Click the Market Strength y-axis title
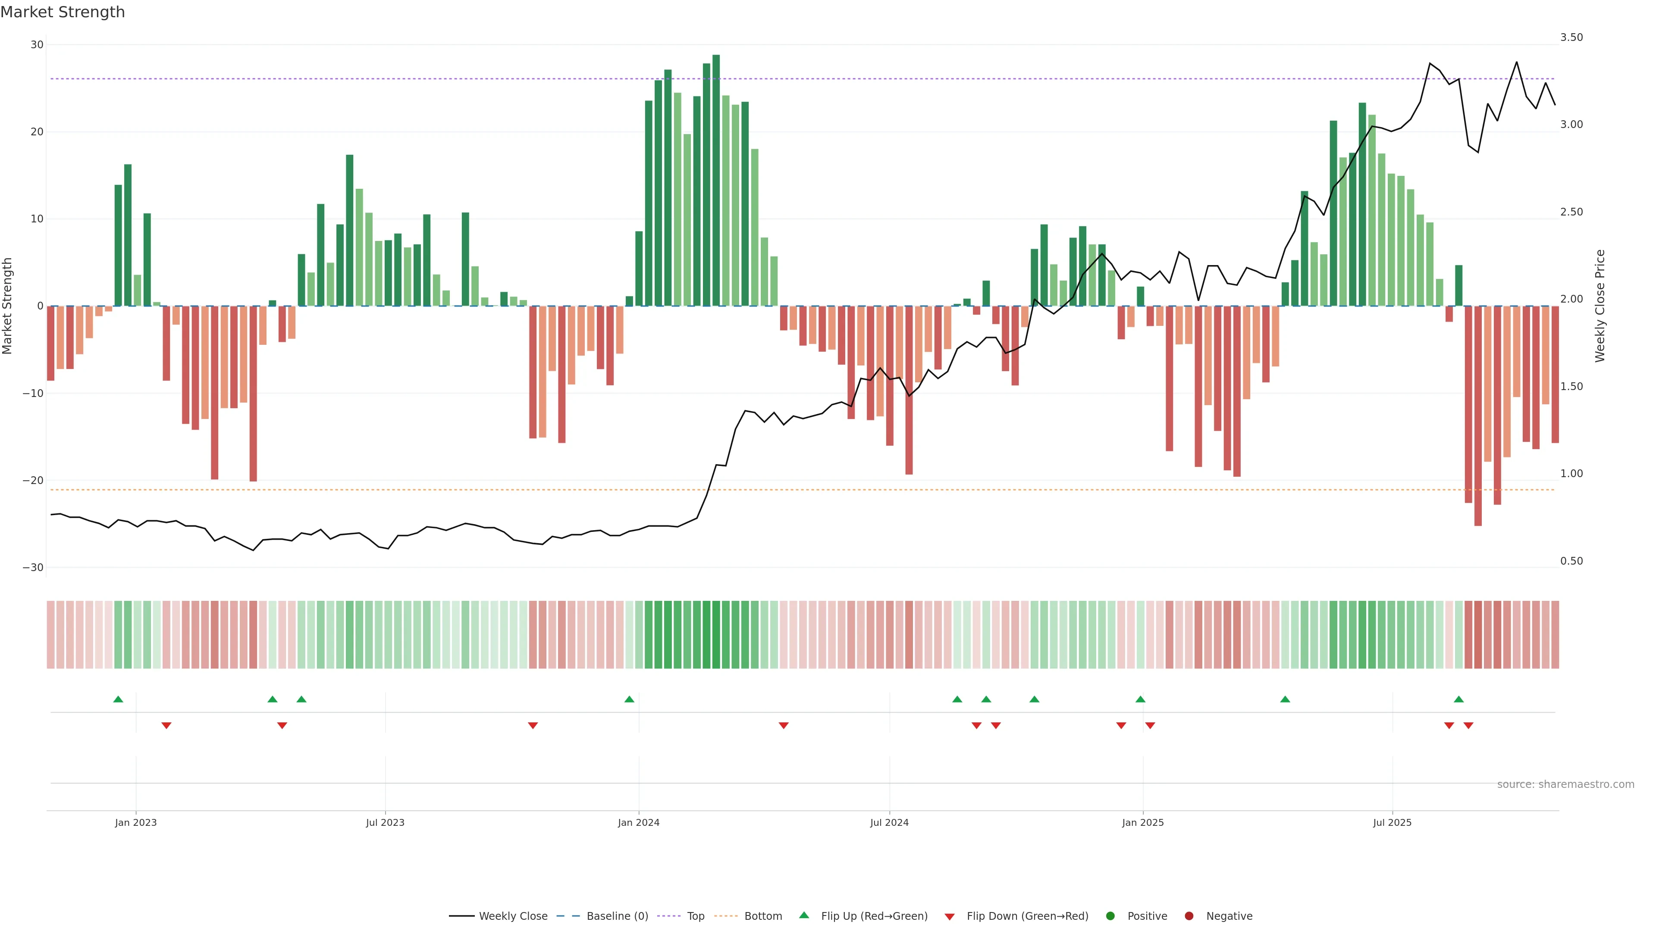The width and height of the screenshot is (1656, 931). tap(8, 306)
